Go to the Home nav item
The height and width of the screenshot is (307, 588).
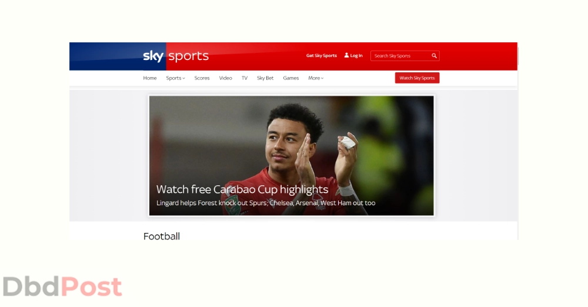coord(149,78)
